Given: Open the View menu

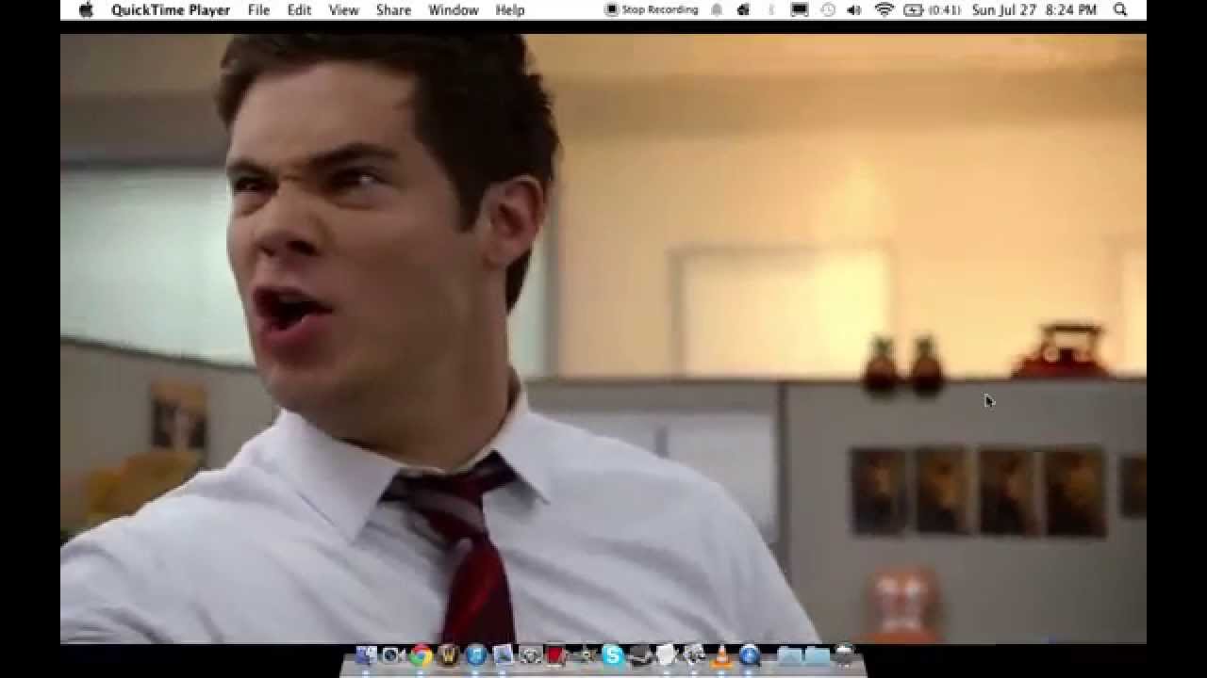Looking at the screenshot, I should point(343,9).
